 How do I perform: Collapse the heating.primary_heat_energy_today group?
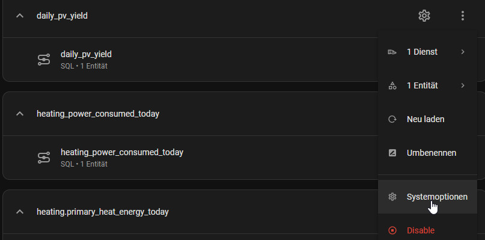(20, 212)
